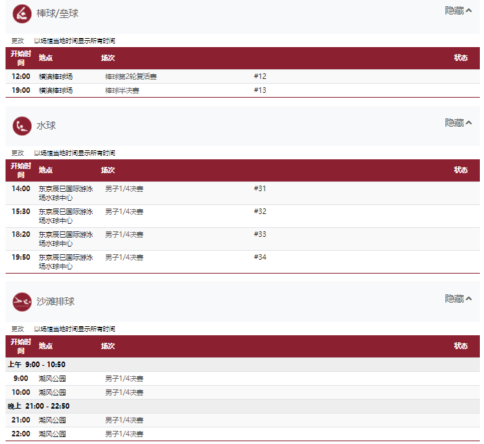Select the 9:00 潮风公园 match row
484x444 pixels.
pos(242,378)
